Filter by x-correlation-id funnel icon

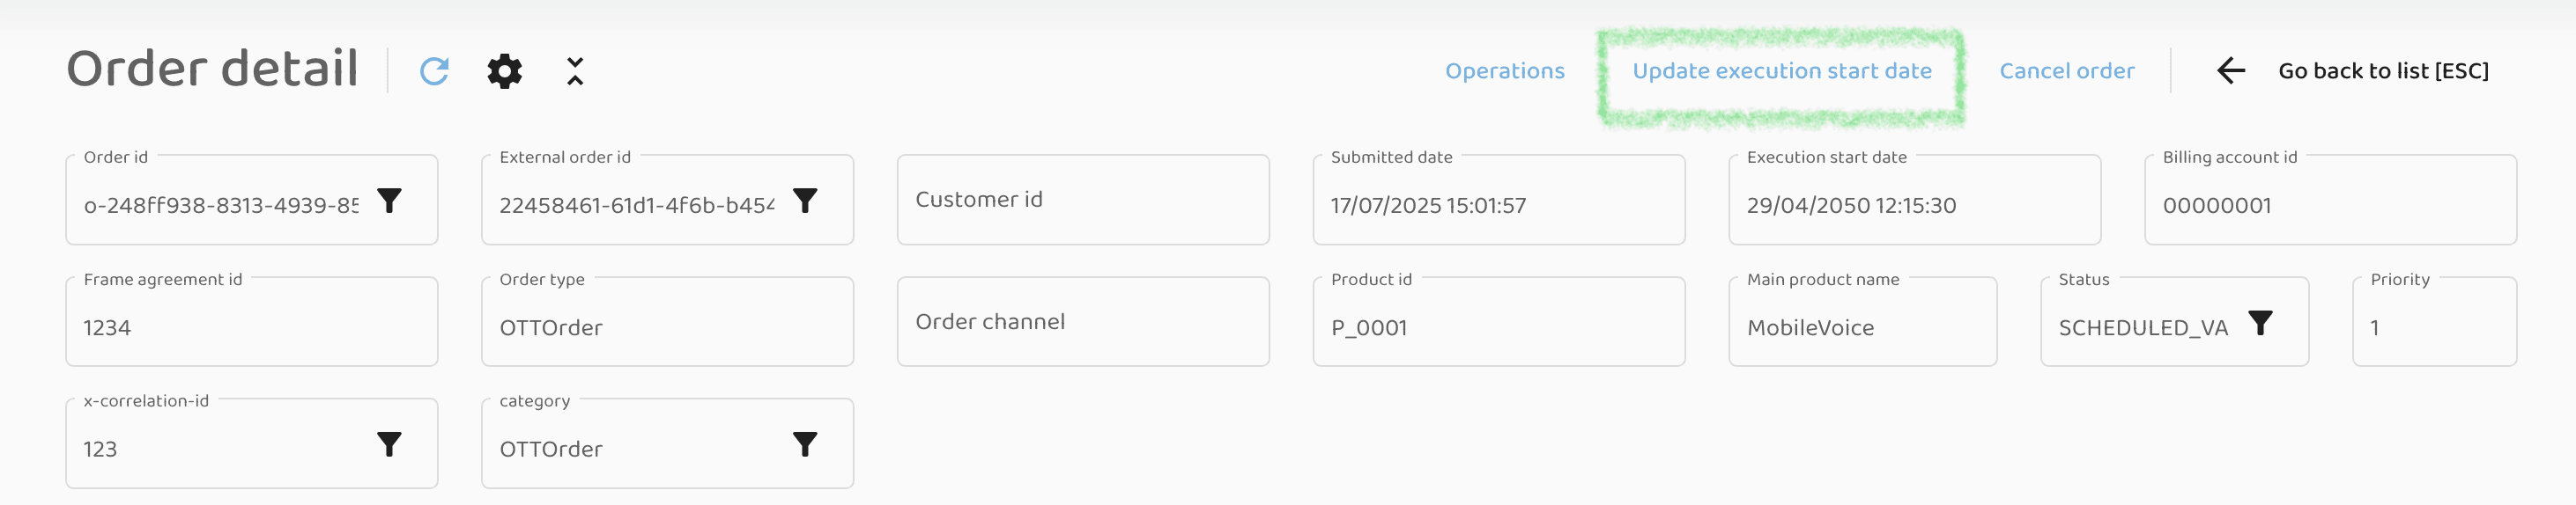pos(389,445)
